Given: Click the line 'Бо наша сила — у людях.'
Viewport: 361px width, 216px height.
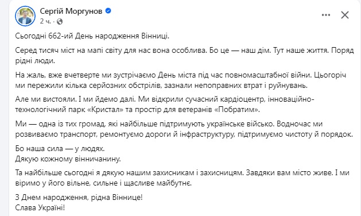Looking at the screenshot, I should pos(60,148).
